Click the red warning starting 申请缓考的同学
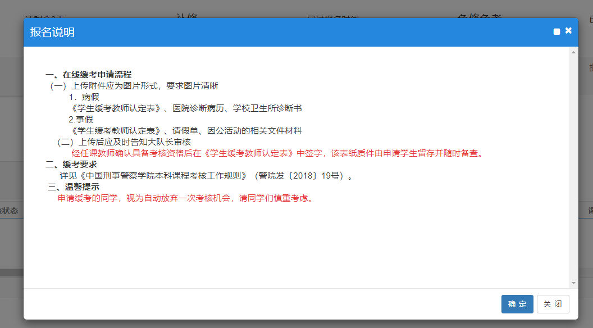The height and width of the screenshot is (328, 593). click(185, 198)
